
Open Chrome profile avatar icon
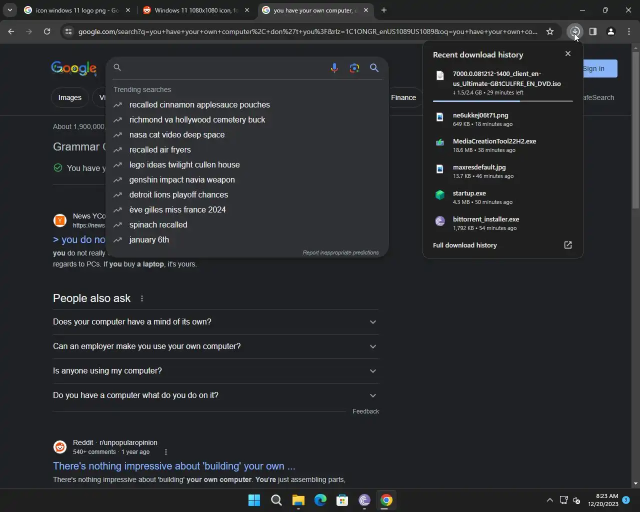point(610,31)
